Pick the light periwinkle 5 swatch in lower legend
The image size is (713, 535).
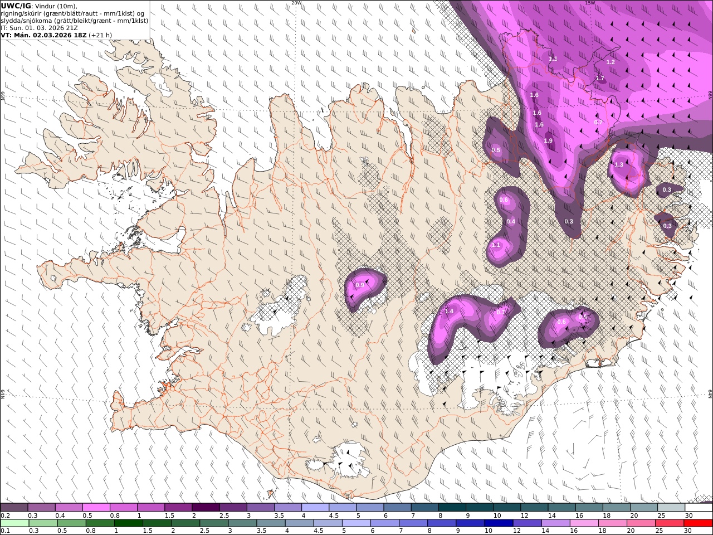coord(356,523)
